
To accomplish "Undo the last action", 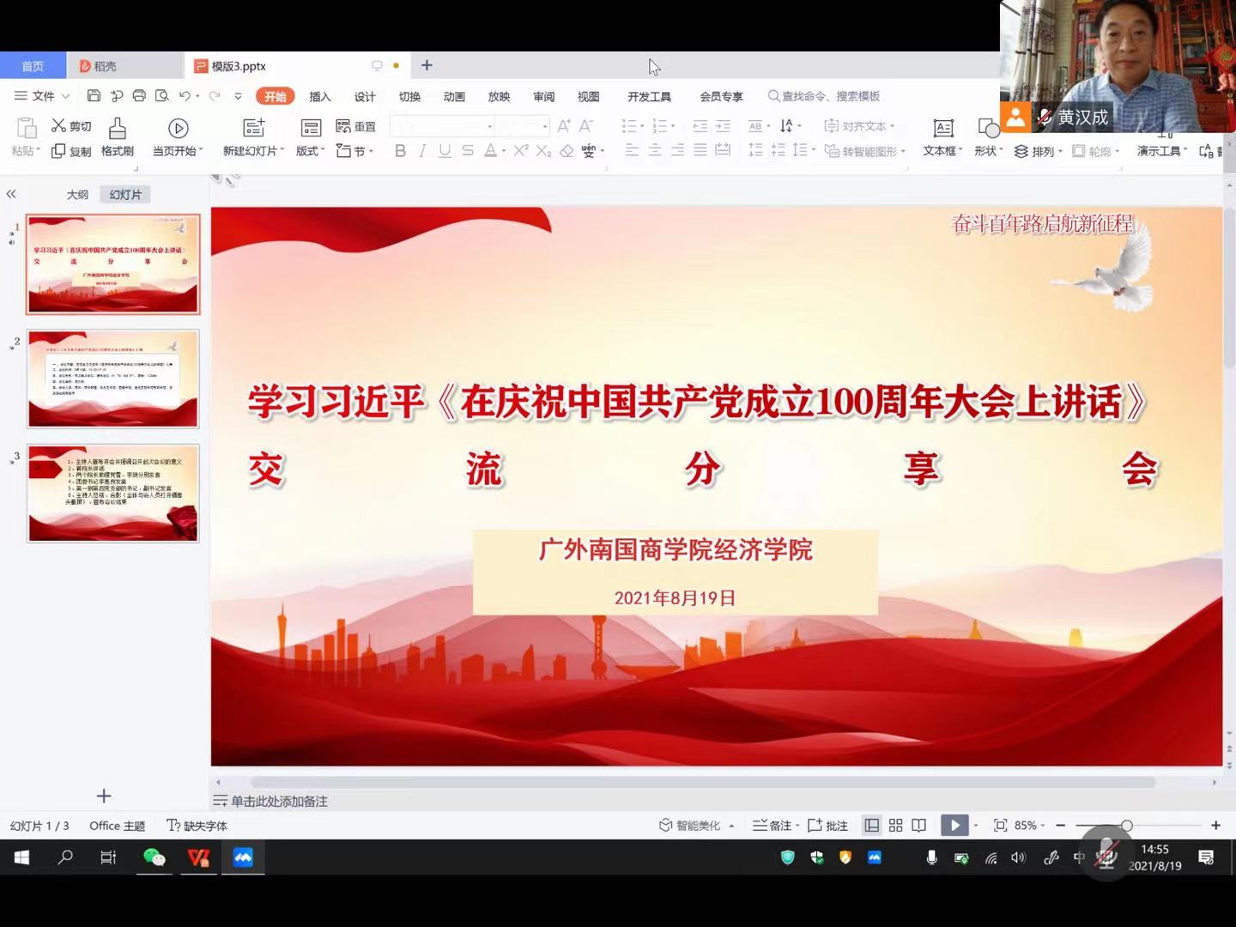I will pos(185,96).
